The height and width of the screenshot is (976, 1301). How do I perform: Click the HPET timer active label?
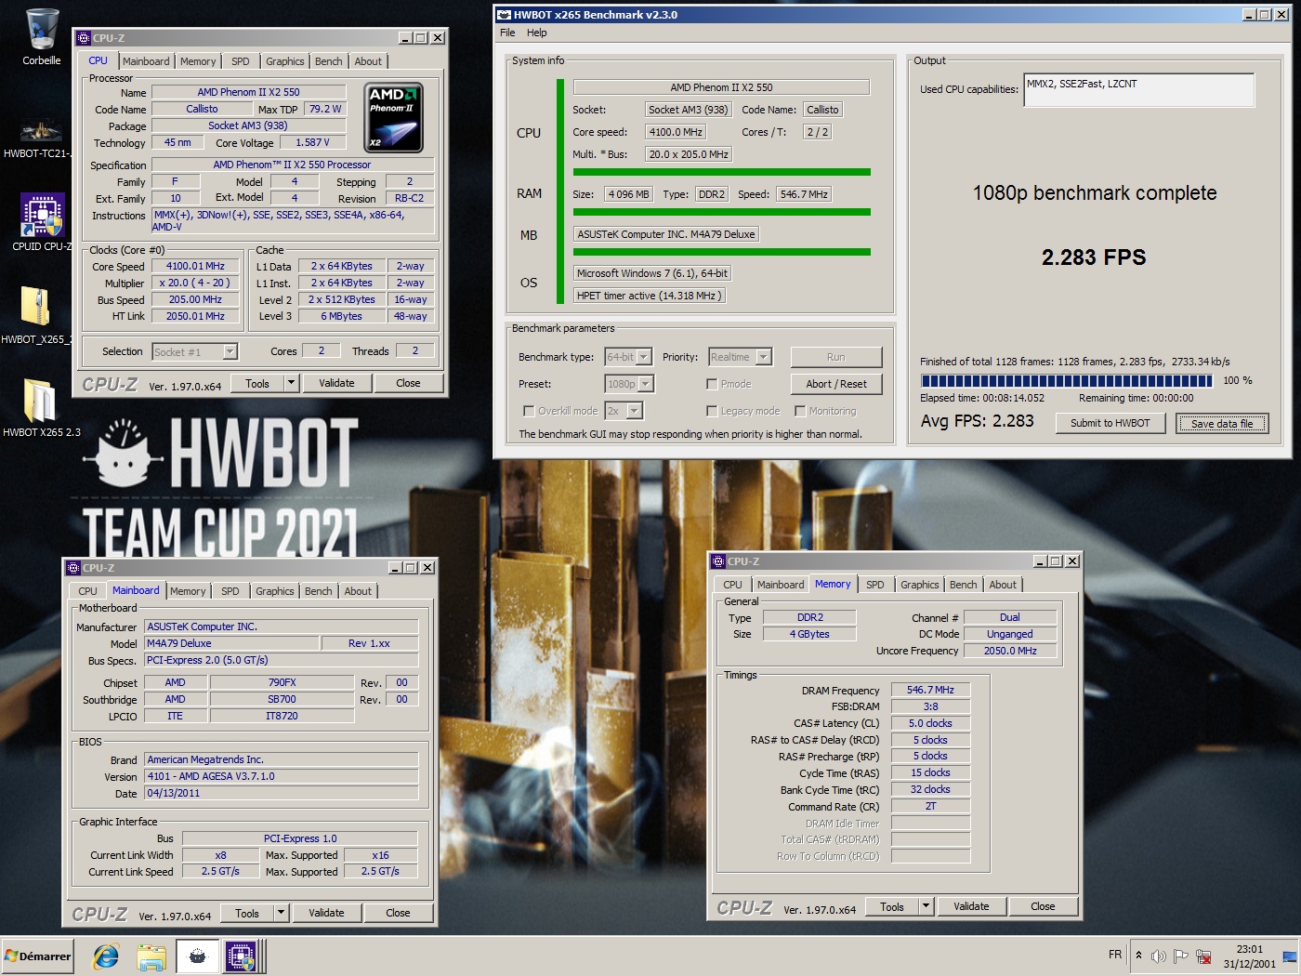pyautogui.click(x=649, y=296)
